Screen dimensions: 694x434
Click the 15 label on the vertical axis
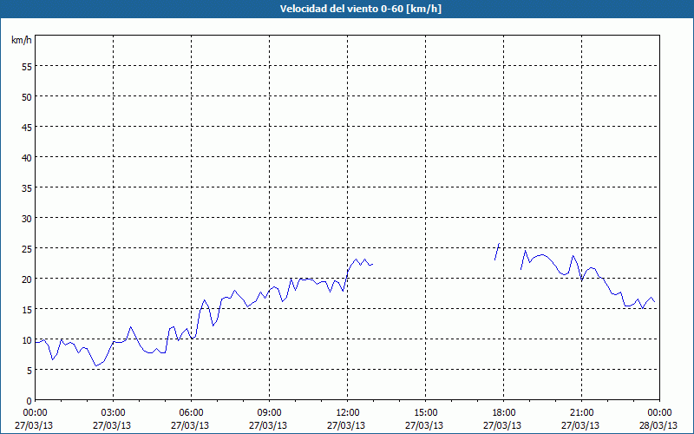click(27, 310)
